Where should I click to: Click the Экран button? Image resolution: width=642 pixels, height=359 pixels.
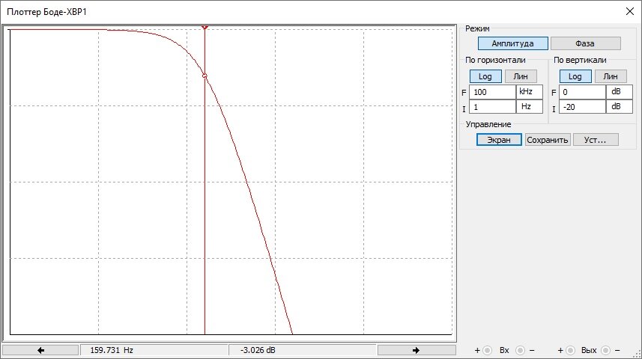(499, 140)
